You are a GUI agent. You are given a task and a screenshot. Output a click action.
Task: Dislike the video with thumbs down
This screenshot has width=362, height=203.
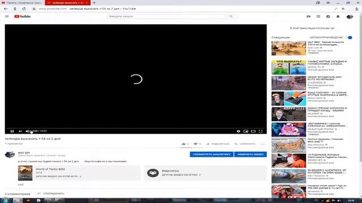click(196, 144)
